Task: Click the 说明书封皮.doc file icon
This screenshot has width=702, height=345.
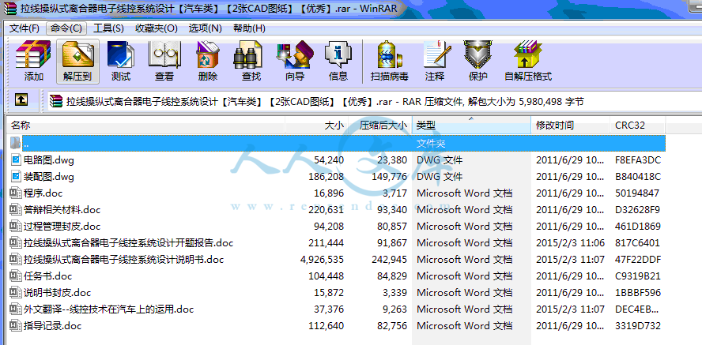Action: coord(16,293)
